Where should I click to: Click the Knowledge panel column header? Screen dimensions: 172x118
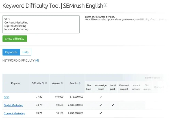pos(101,87)
